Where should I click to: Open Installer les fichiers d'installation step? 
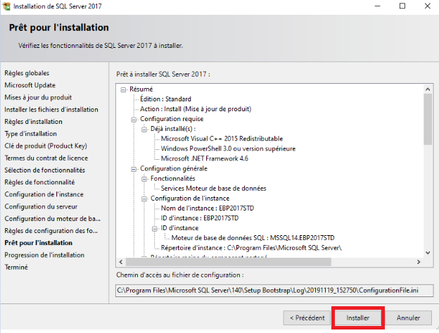[x=51, y=110]
